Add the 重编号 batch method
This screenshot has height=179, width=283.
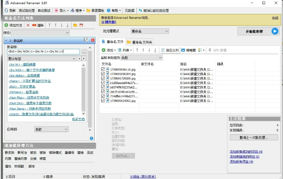click(69, 153)
